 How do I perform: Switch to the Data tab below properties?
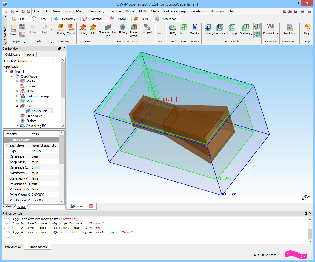[21, 207]
